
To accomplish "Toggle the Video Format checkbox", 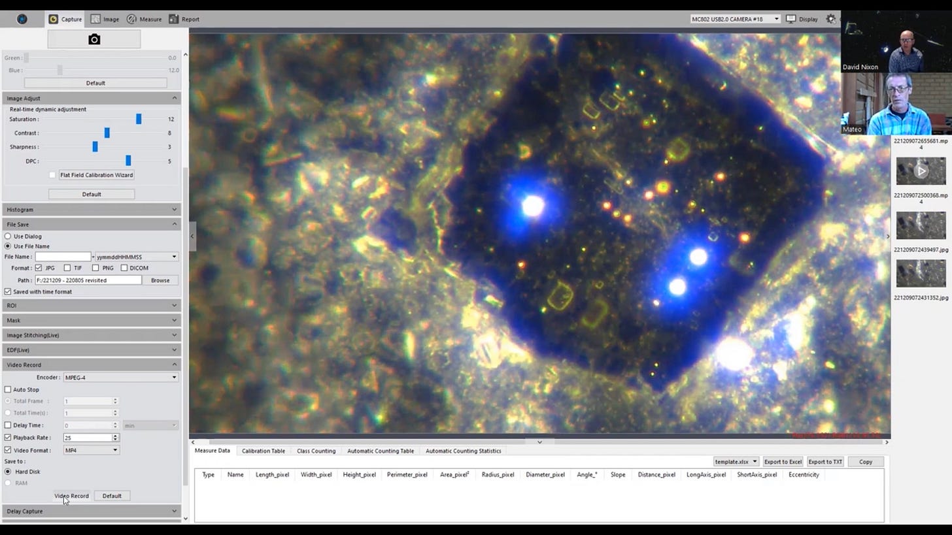I will 8,450.
